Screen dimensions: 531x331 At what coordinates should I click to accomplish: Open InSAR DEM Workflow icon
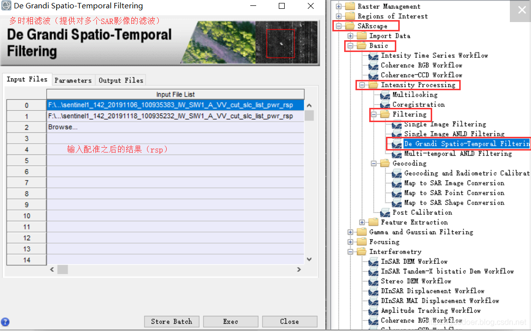point(374,262)
